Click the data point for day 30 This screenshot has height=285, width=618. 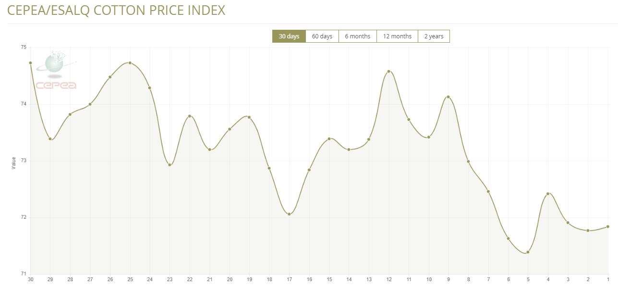click(30, 63)
